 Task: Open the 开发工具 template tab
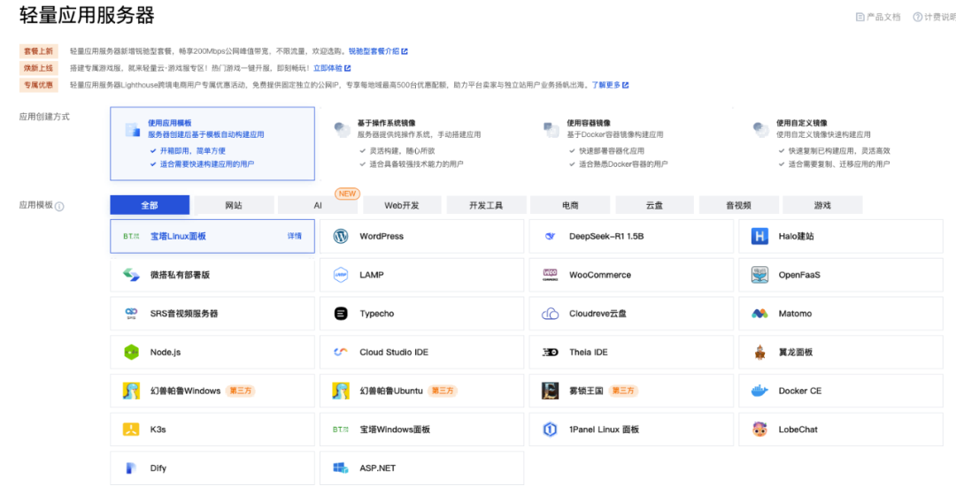tap(486, 205)
